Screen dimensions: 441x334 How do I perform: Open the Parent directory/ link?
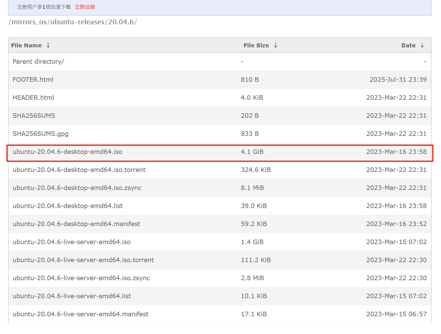pos(38,61)
